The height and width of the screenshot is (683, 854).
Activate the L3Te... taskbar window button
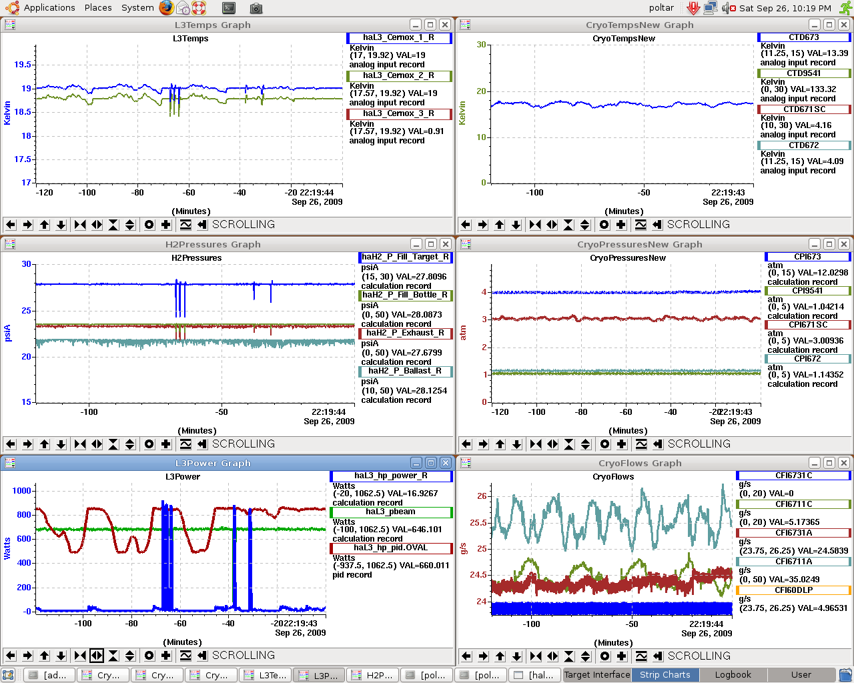point(266,675)
